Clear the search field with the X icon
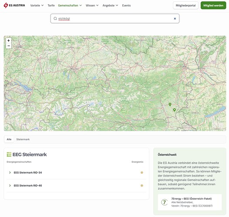229x217 pixels. tap(175, 19)
